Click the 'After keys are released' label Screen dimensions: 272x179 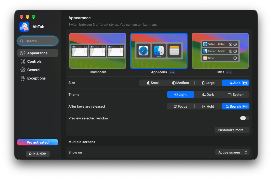click(87, 106)
